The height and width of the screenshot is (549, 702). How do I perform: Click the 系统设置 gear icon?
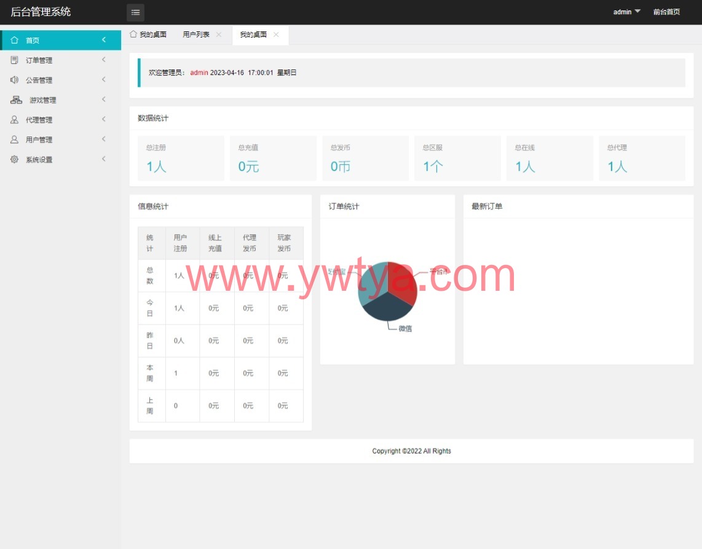14,159
